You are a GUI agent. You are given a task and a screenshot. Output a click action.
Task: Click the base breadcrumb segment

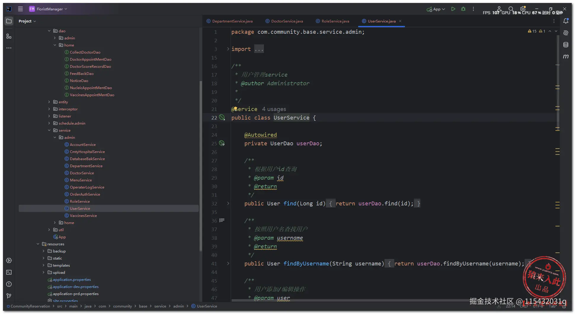coord(143,306)
